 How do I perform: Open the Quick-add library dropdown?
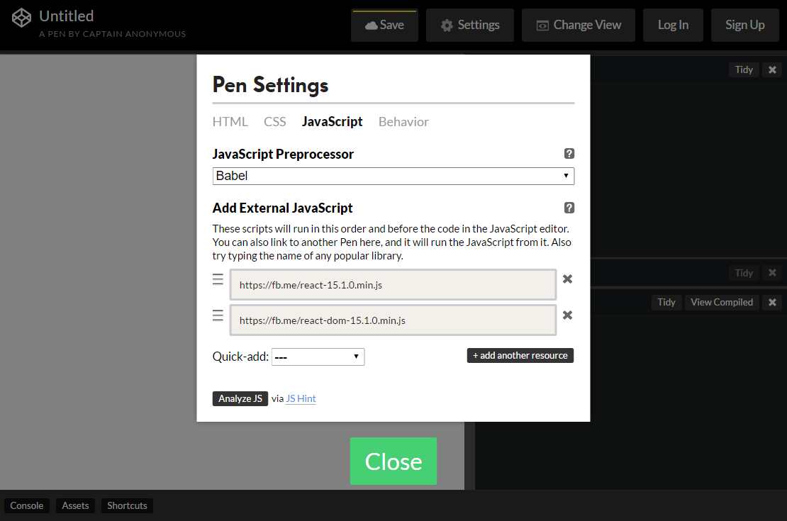coord(318,357)
